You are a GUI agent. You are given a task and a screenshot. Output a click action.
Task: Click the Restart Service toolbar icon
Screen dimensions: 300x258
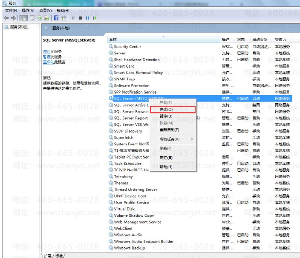tap(94, 18)
